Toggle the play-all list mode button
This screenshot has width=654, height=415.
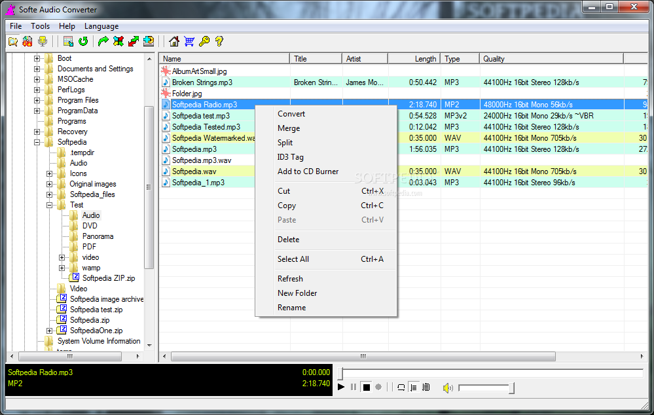[x=426, y=387]
